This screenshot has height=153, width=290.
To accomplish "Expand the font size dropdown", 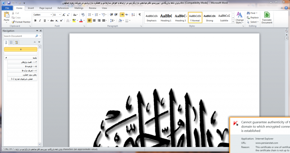I will coord(59,15).
